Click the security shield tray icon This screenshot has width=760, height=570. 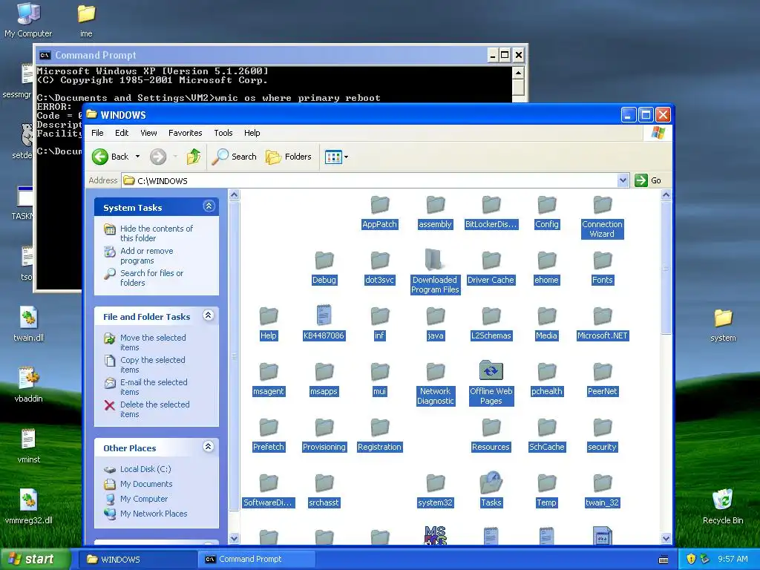691,559
